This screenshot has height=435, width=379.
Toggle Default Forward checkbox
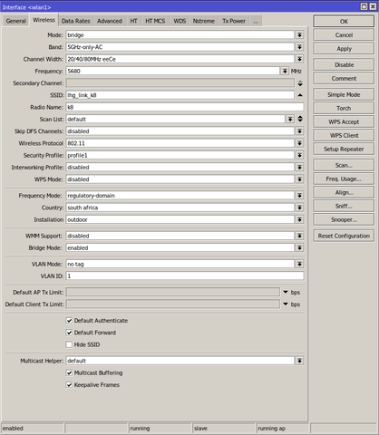coord(69,333)
